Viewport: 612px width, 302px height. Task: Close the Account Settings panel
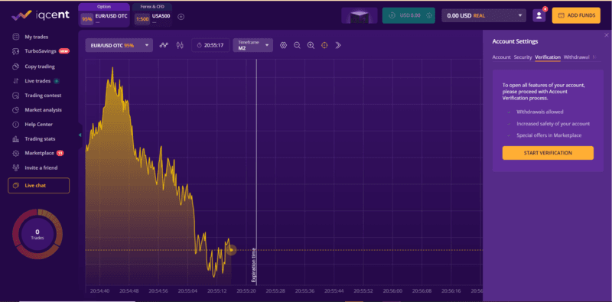(606, 35)
